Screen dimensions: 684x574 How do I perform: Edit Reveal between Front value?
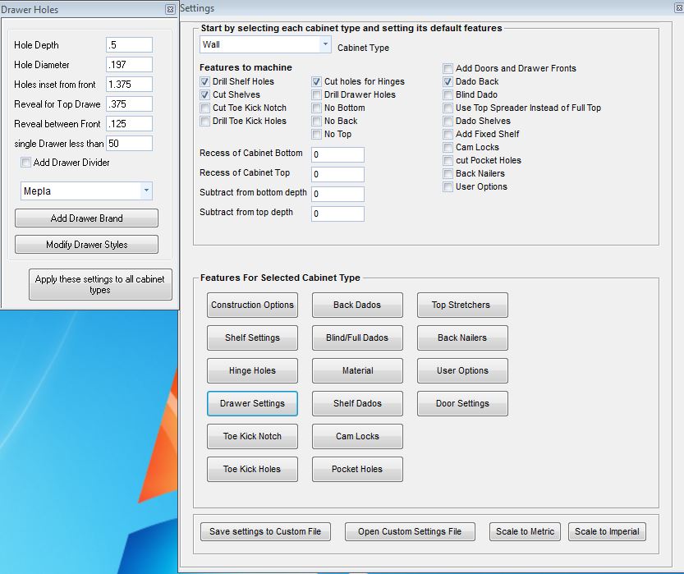129,123
